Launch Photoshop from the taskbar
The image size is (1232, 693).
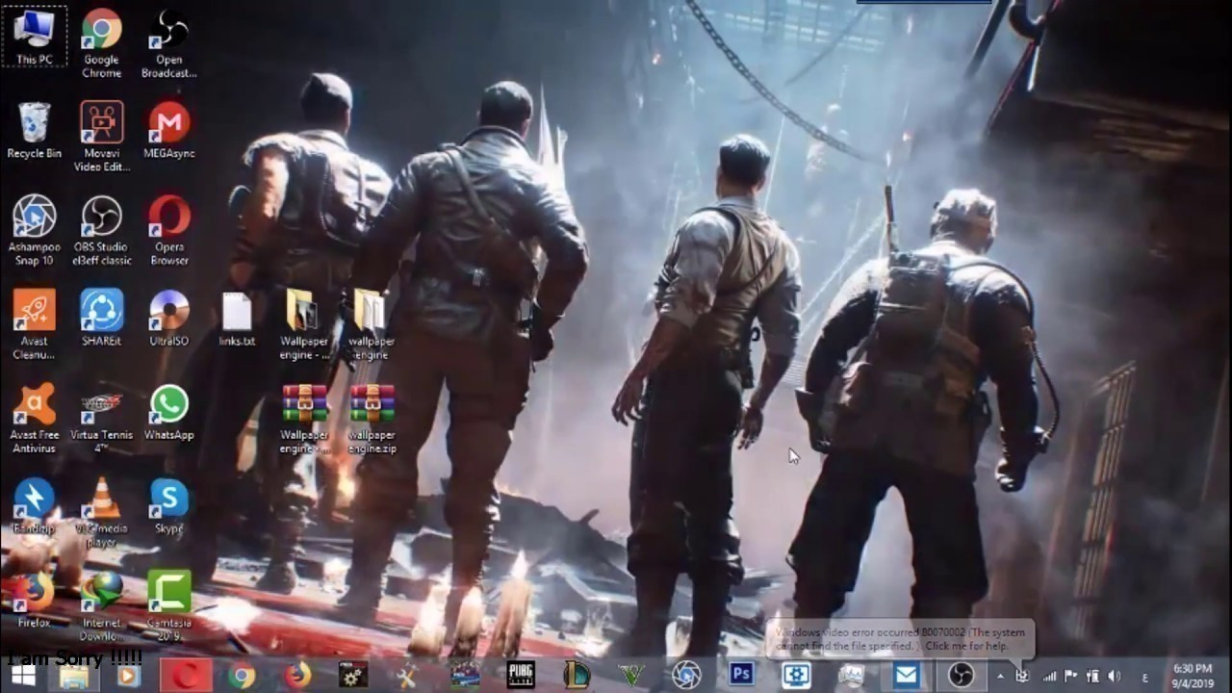[741, 674]
